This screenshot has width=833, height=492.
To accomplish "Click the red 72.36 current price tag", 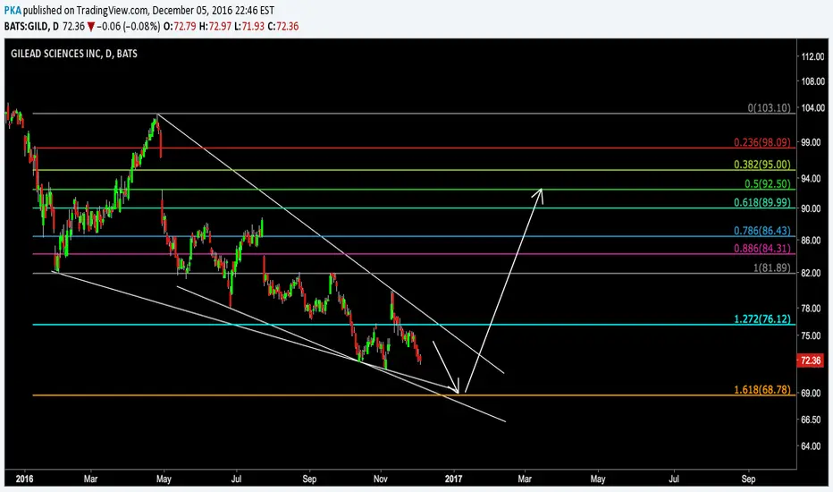I will [x=810, y=361].
